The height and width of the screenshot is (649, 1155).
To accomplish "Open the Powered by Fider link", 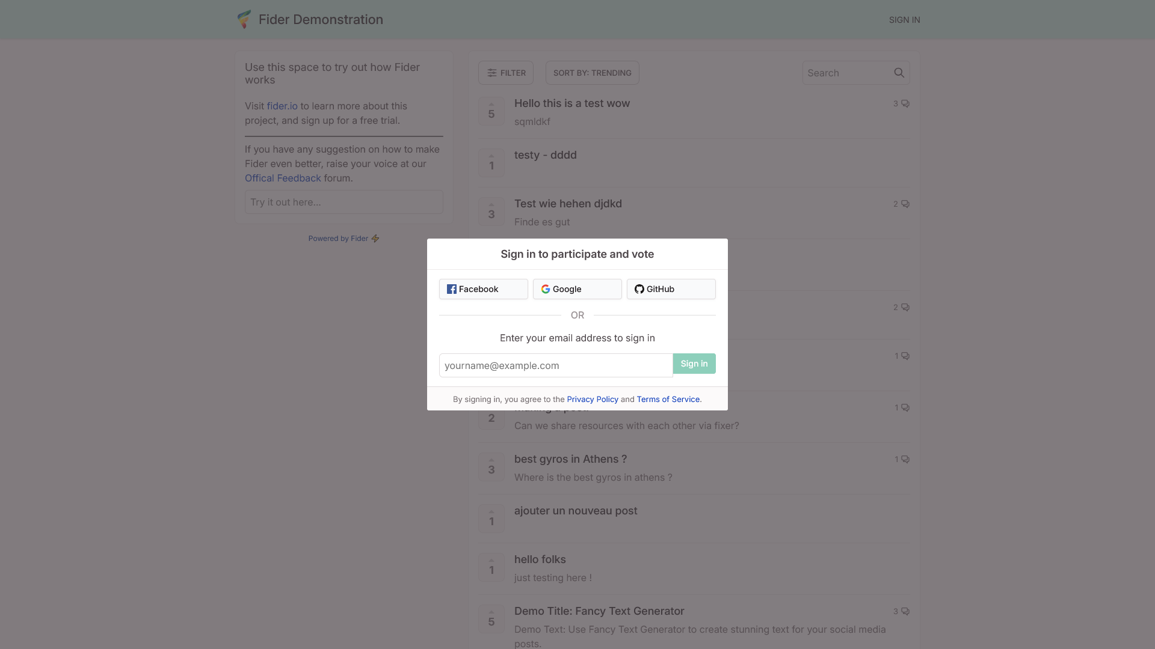I will pyautogui.click(x=343, y=239).
